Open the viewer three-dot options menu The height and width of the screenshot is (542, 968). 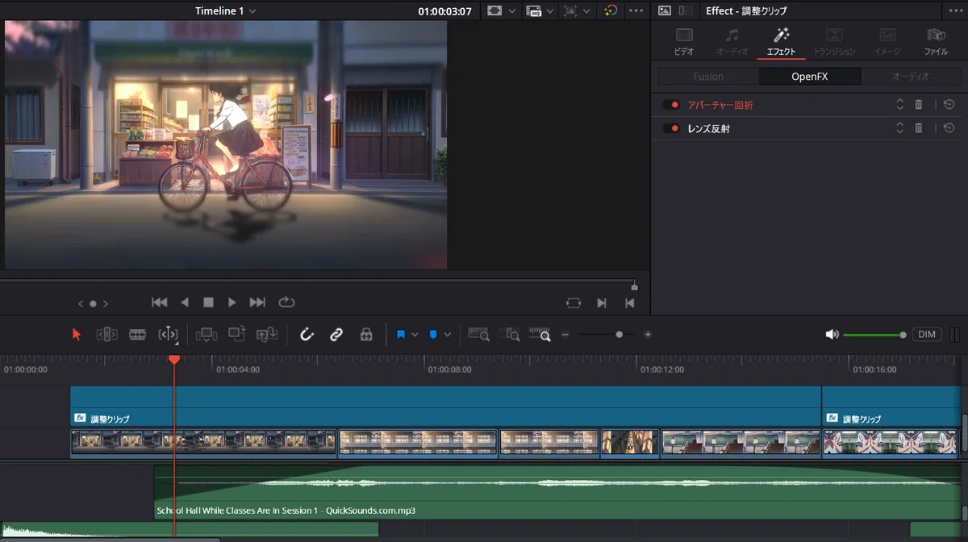click(x=636, y=10)
